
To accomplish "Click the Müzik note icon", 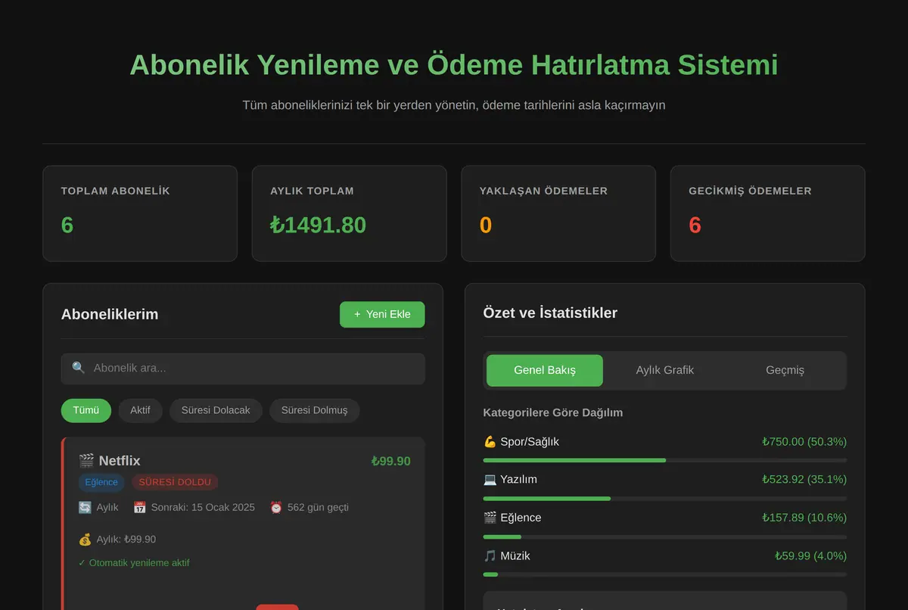I will pyautogui.click(x=490, y=556).
